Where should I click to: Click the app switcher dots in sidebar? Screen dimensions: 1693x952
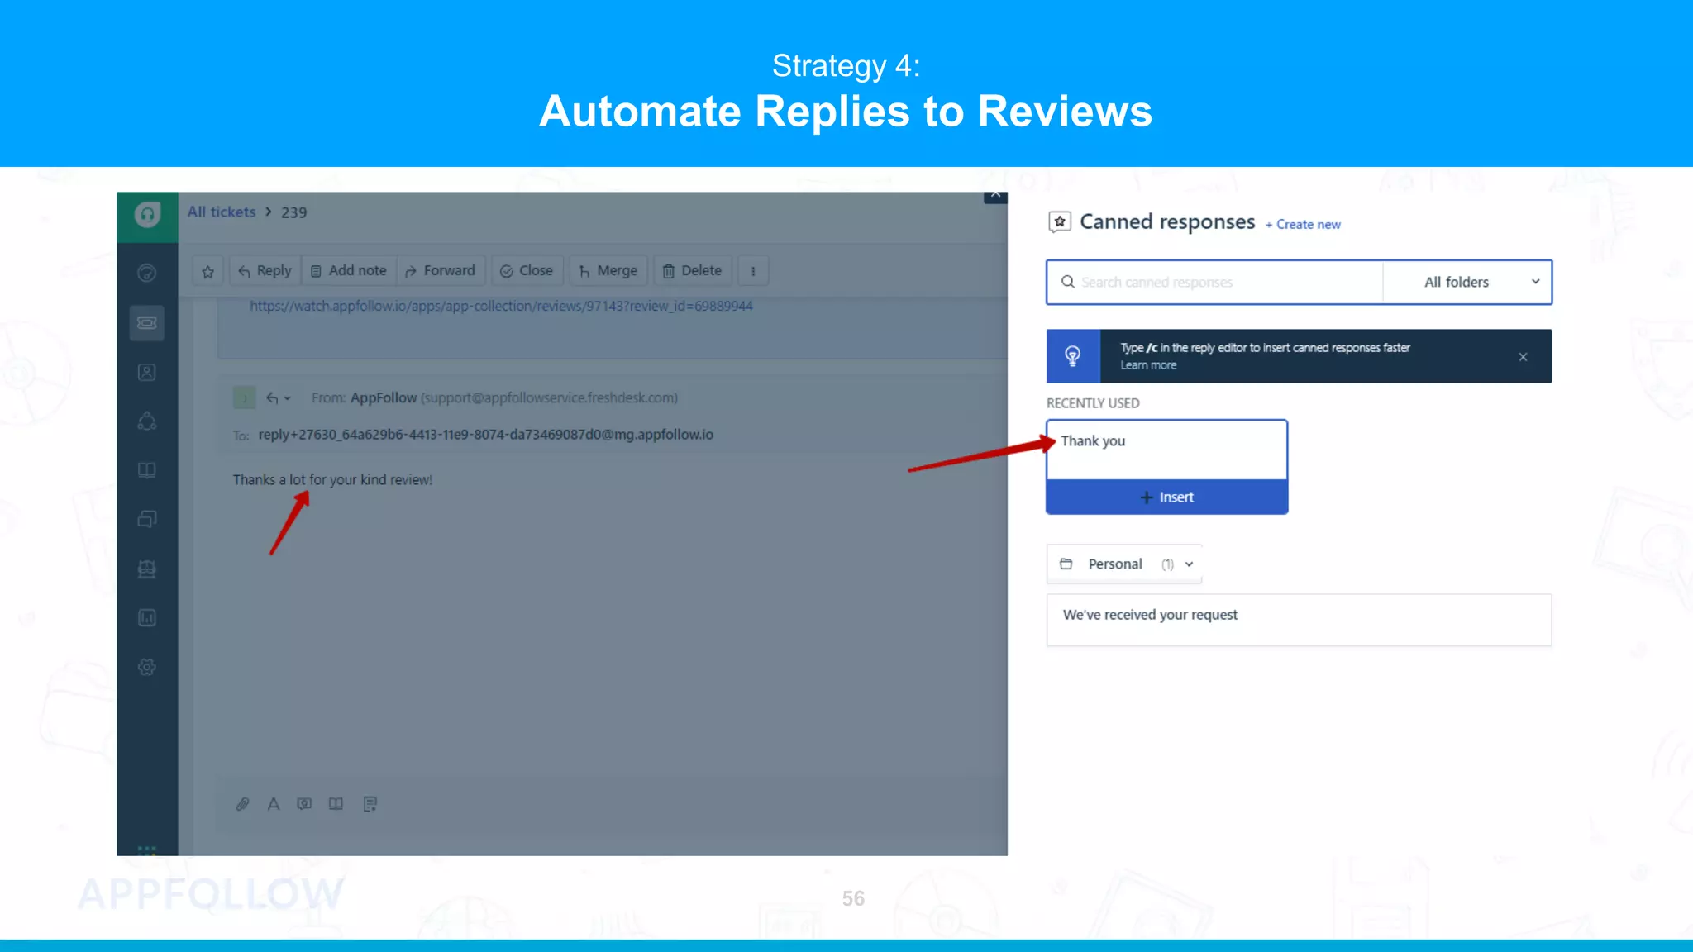click(147, 850)
